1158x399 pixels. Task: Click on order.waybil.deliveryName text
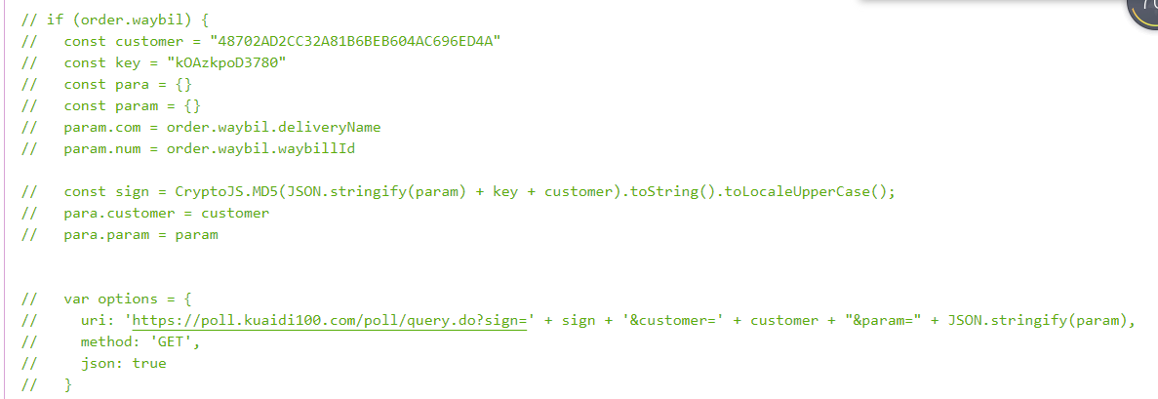(x=273, y=127)
